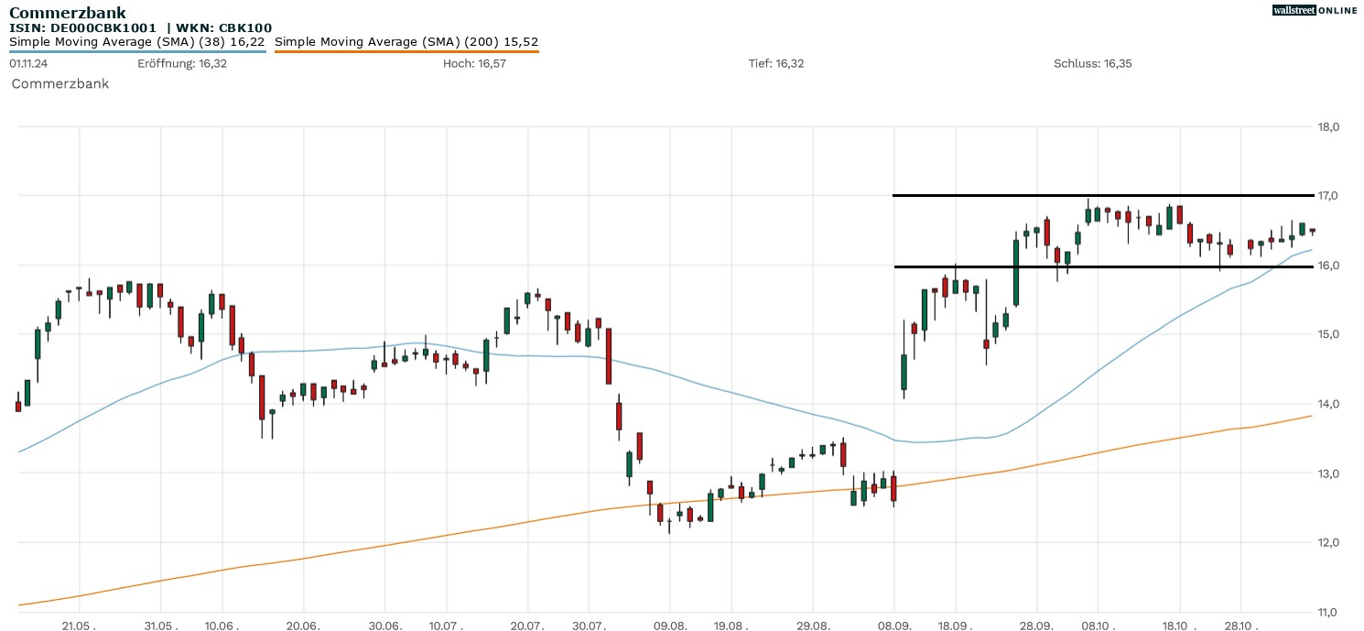Click the 30.06. date axis label
The image size is (1364, 631).
click(384, 626)
